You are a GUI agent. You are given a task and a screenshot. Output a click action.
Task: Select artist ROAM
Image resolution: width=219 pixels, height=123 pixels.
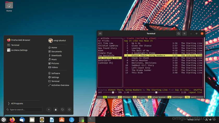[101, 51]
